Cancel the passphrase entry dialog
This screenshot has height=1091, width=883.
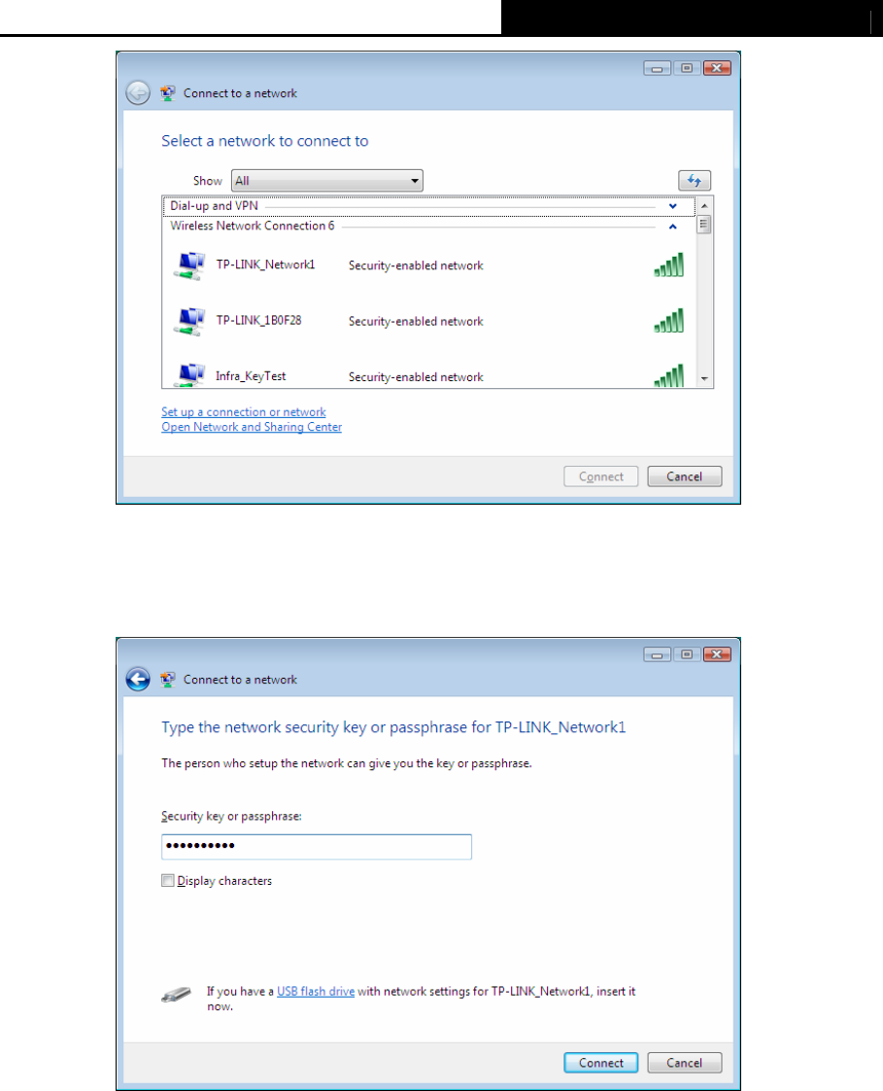click(x=684, y=1063)
